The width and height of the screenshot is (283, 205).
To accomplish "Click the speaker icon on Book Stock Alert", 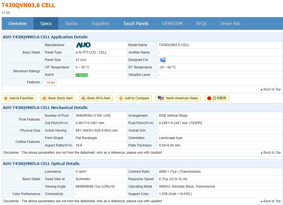I will pos(44,98).
